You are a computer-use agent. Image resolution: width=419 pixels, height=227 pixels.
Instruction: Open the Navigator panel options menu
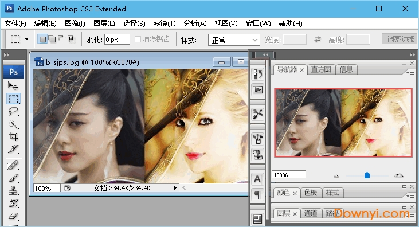click(x=410, y=72)
